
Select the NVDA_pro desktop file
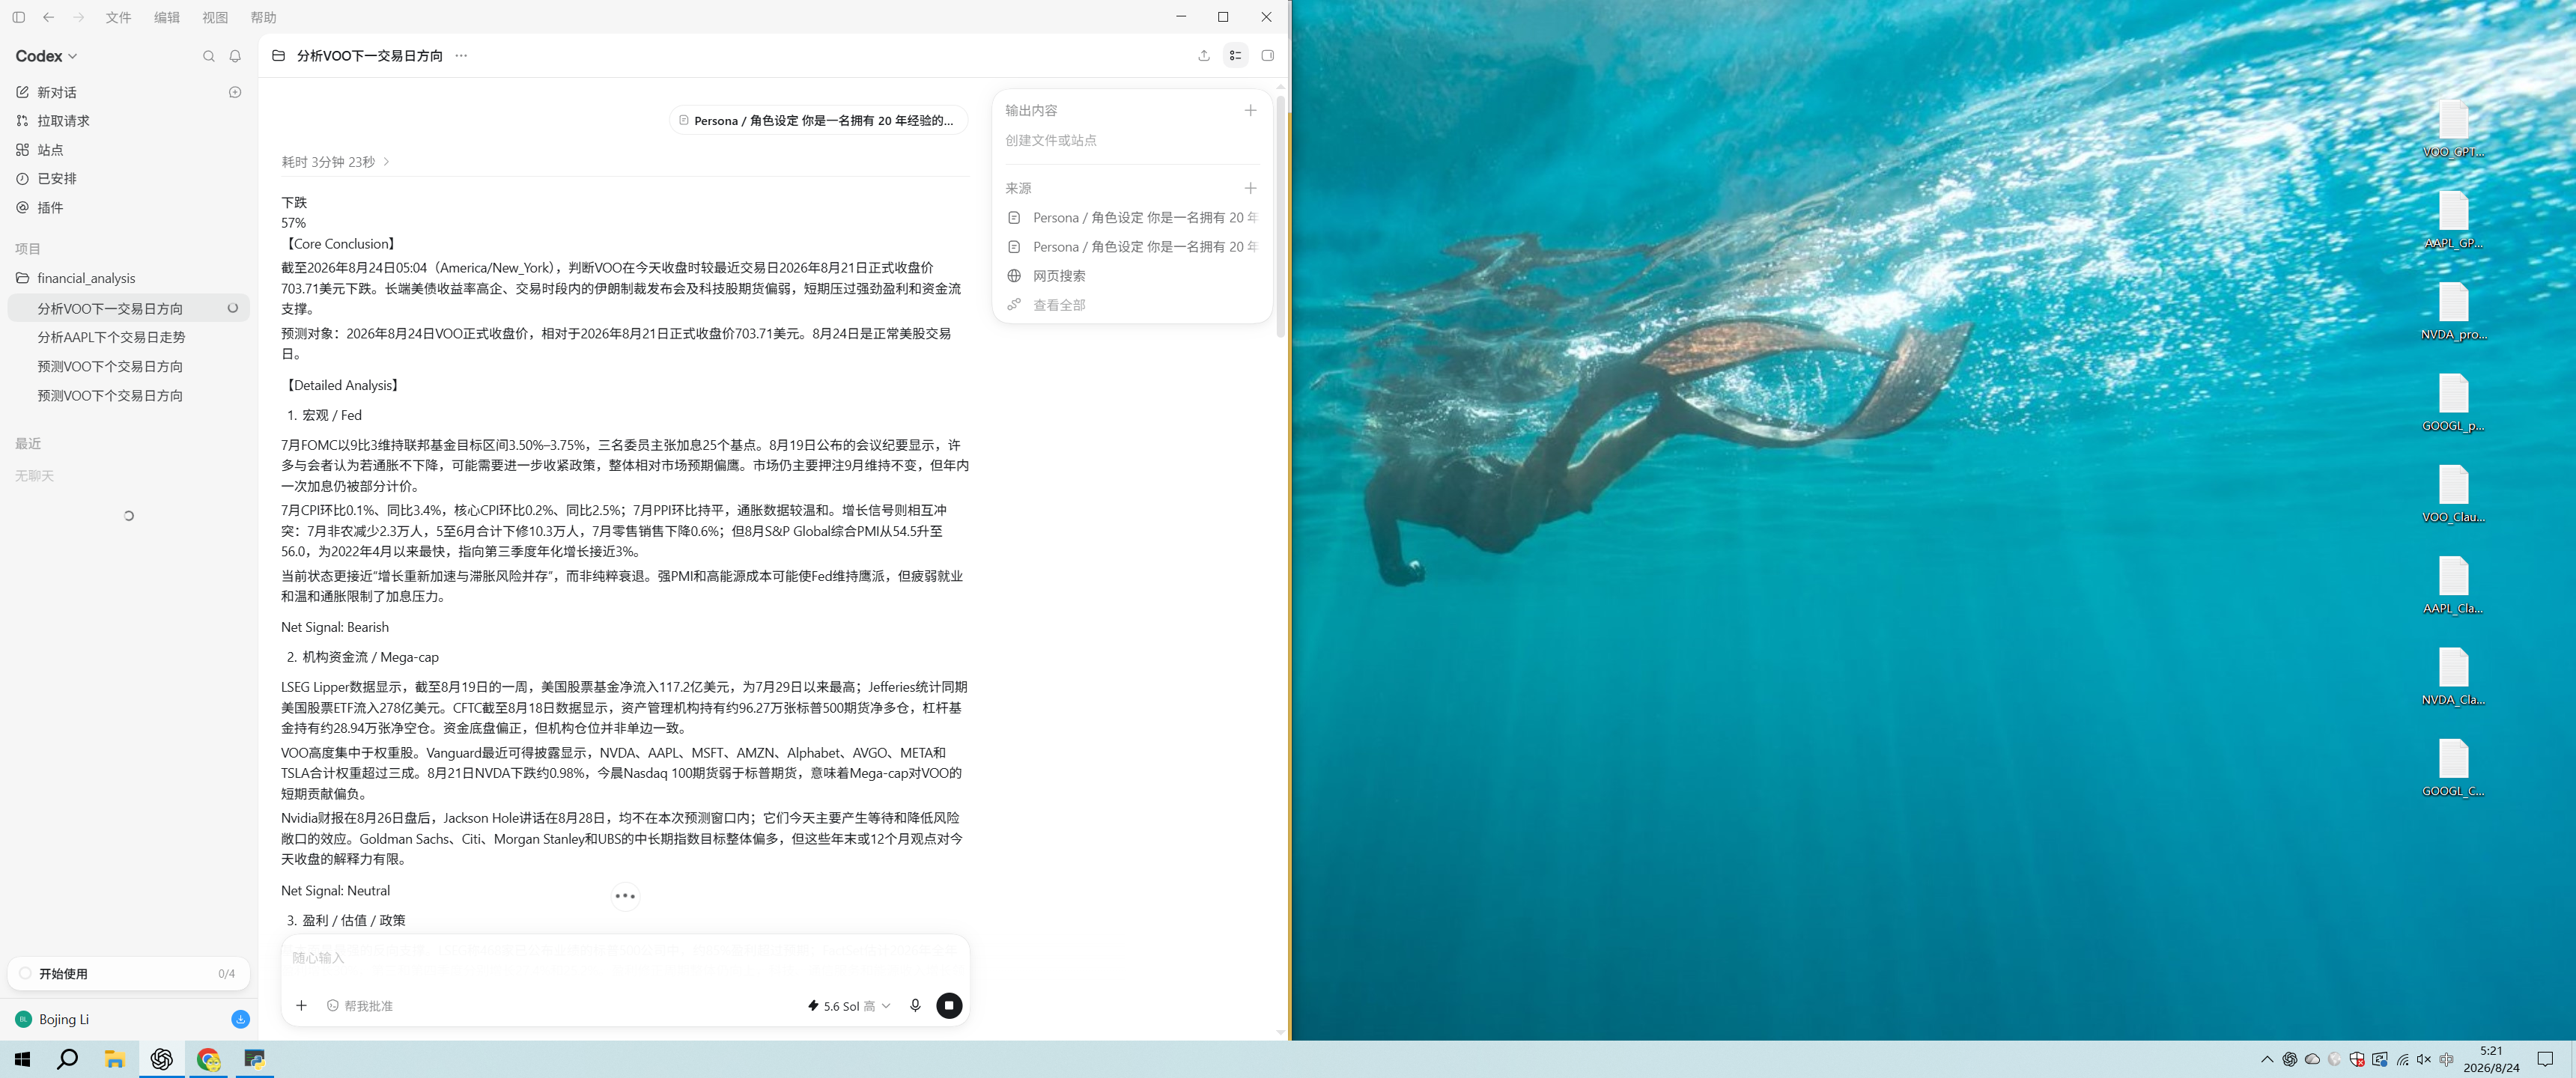coord(2453,312)
